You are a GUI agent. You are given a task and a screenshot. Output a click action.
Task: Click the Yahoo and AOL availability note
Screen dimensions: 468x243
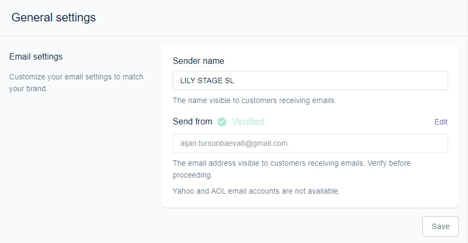click(256, 190)
